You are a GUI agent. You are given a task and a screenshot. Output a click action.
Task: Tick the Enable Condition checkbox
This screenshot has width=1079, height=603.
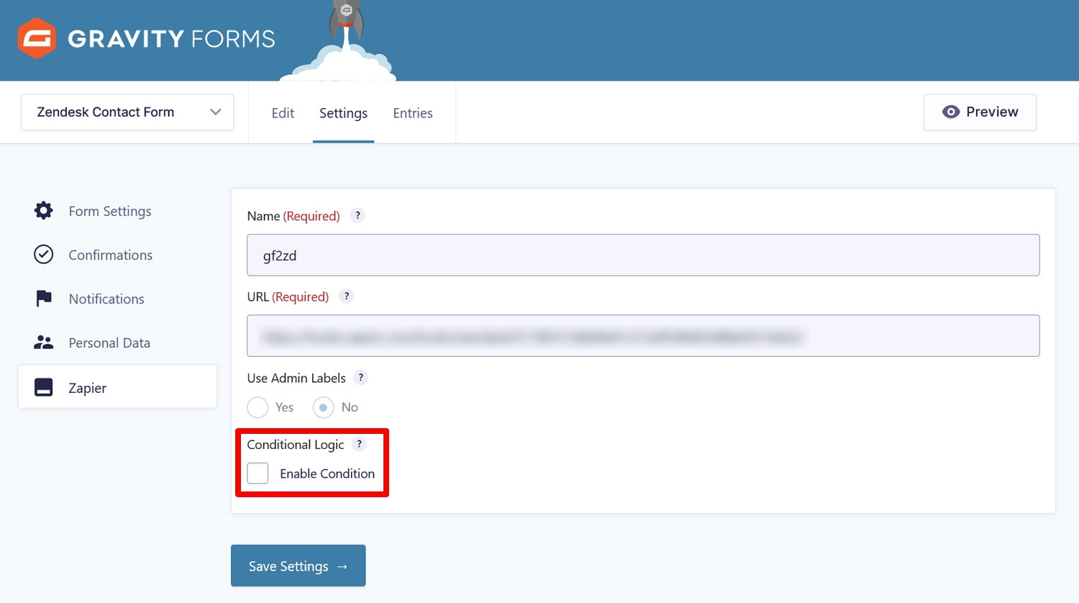tap(258, 473)
